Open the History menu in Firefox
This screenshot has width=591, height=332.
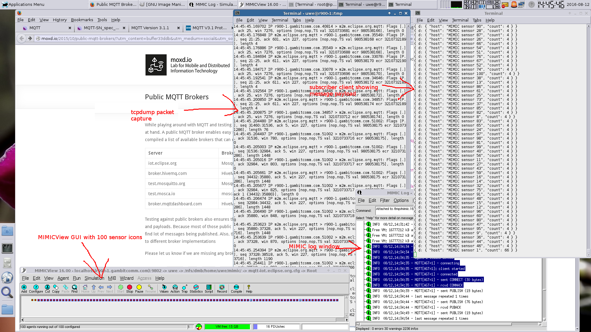(60, 20)
